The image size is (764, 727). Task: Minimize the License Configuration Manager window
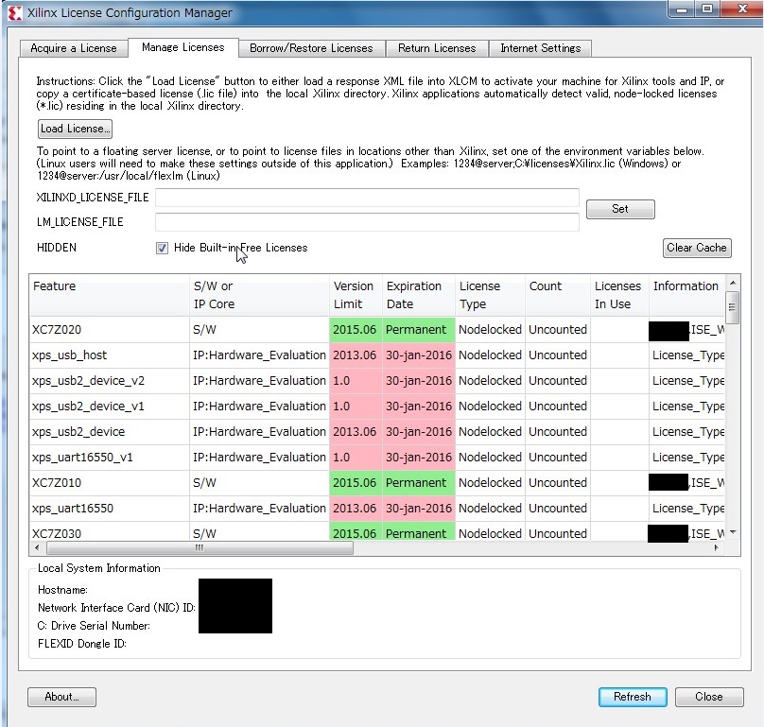click(x=682, y=9)
